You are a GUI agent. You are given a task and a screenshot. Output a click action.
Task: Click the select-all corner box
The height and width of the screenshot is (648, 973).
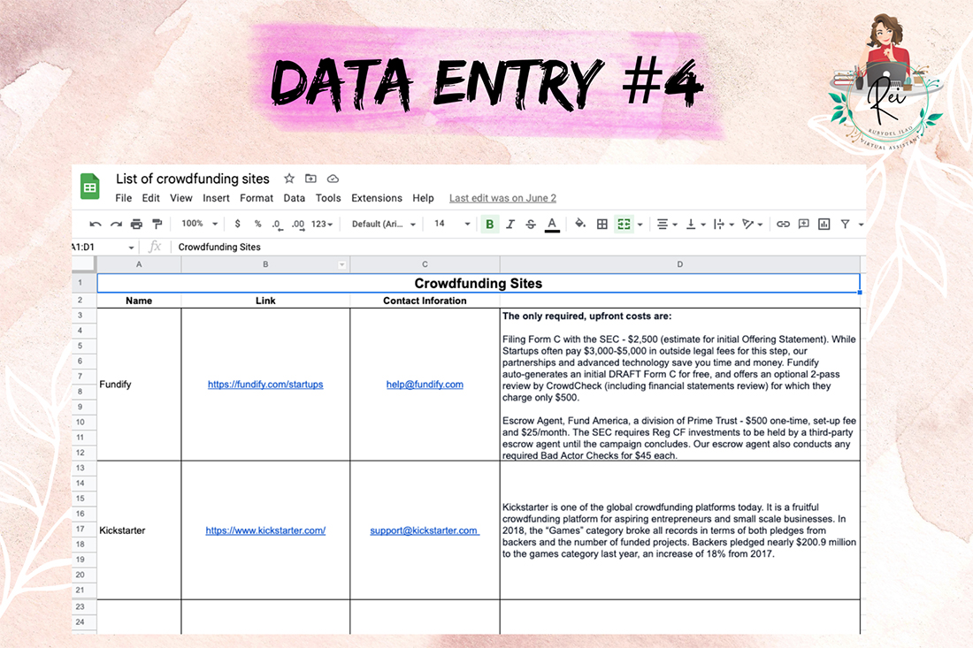[84, 264]
